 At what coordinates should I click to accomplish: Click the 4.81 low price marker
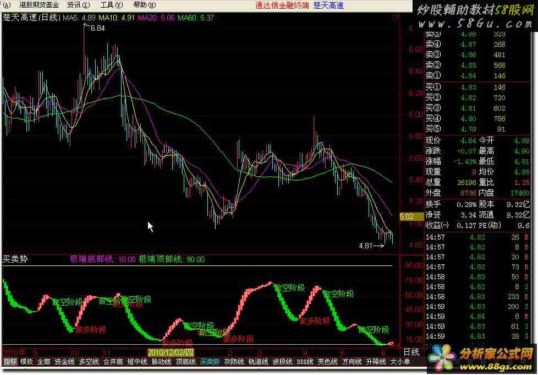365,246
